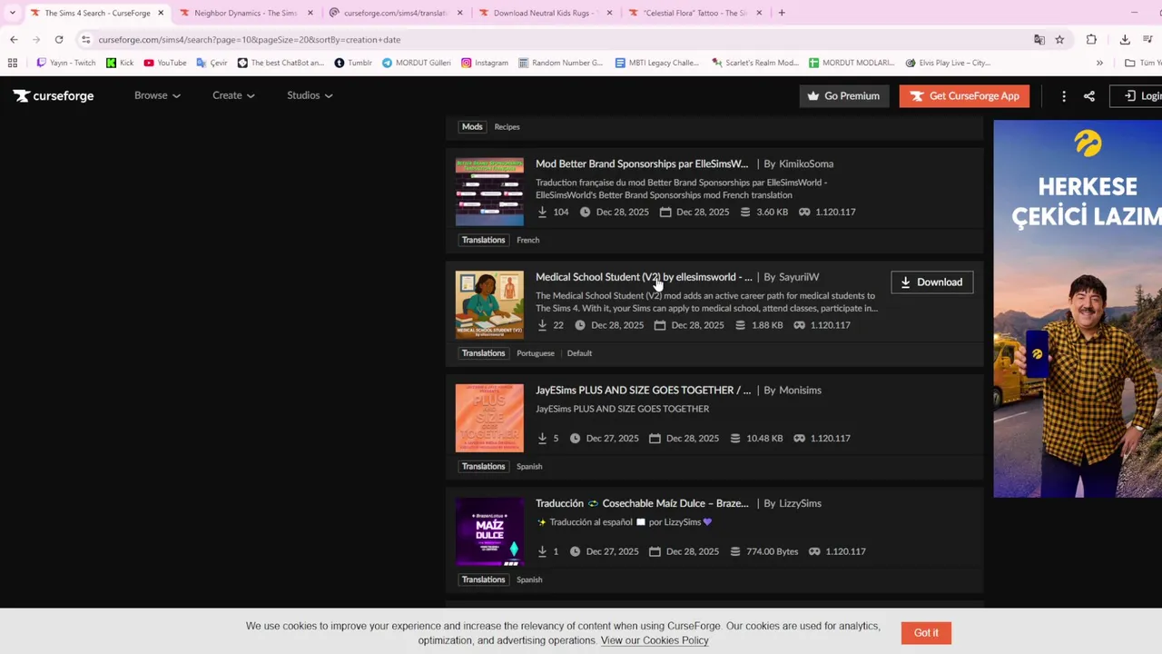Open the Yayın - Twitch bookmark

(x=65, y=63)
